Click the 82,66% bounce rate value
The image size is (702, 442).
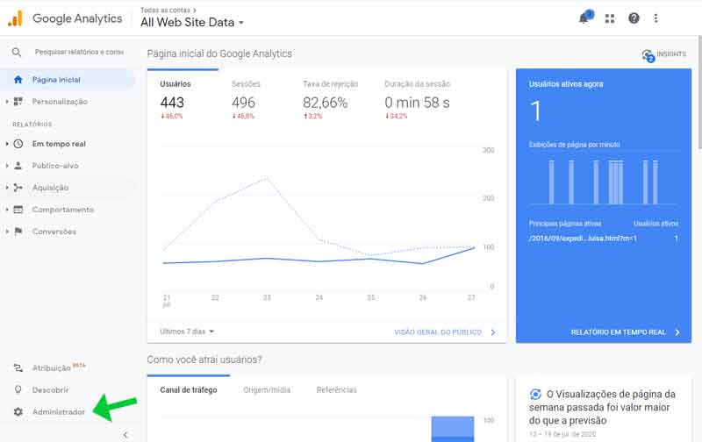point(325,103)
